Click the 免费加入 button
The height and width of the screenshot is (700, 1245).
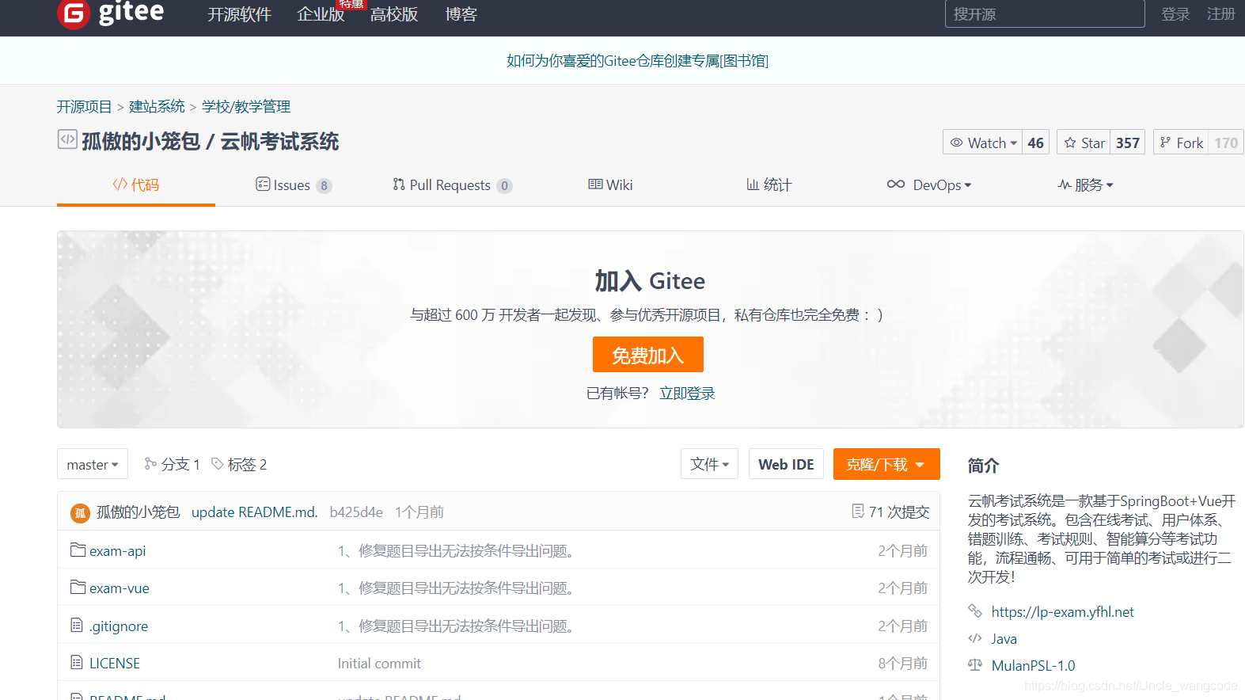tap(648, 355)
